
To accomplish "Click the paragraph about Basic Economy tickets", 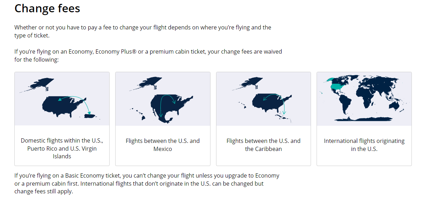I will [147, 184].
